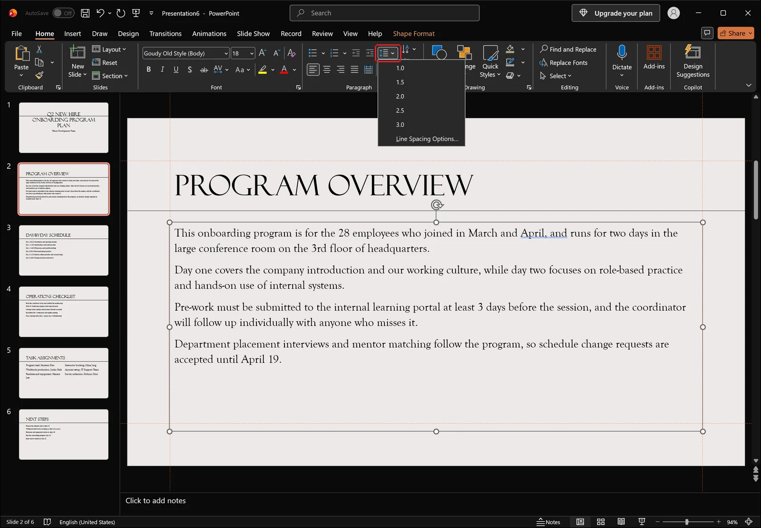Open Character Spacing dropdown
The image size is (761, 528).
[x=221, y=69]
